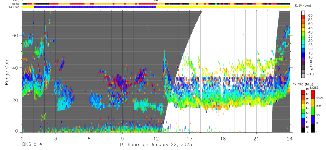The height and width of the screenshot is (150, 326).
Task: Click the red top block of TX FRQ bar
Action: coord(303,92)
